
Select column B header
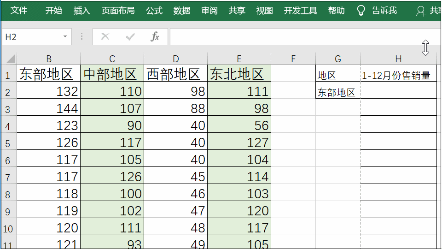point(49,59)
